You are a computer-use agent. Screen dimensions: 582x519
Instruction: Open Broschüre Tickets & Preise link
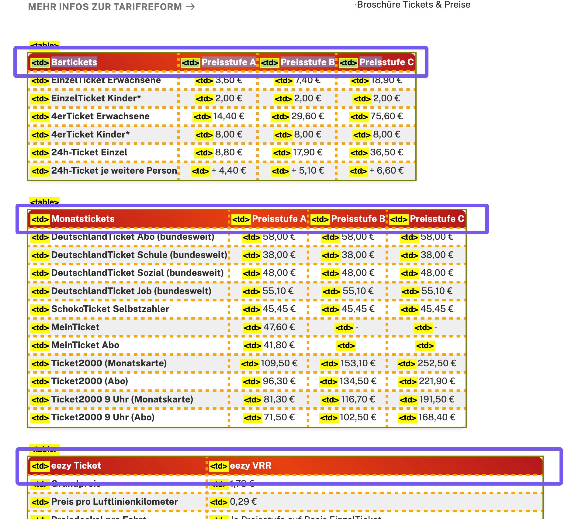[413, 5]
